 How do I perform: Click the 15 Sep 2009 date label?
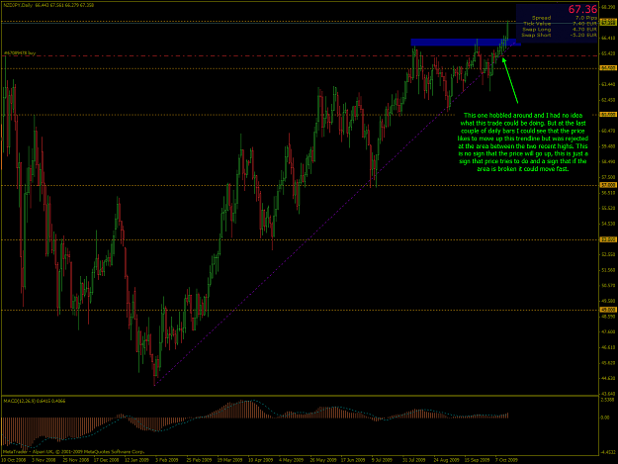pos(477,460)
